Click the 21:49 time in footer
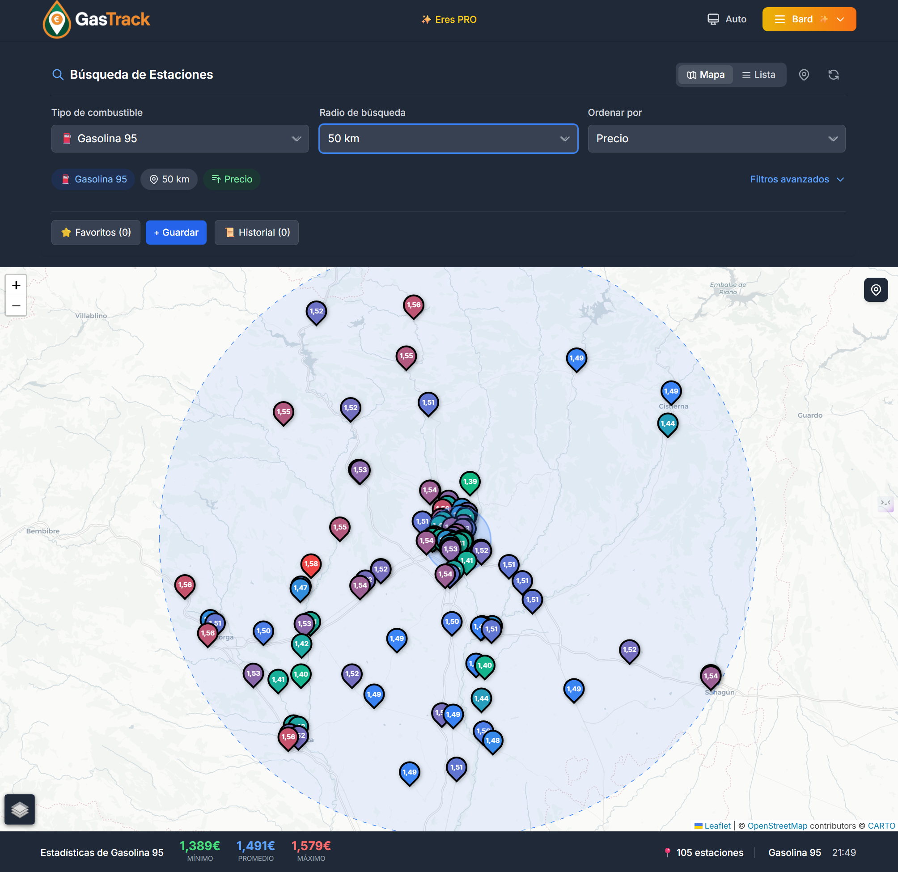This screenshot has width=898, height=872. (x=844, y=853)
